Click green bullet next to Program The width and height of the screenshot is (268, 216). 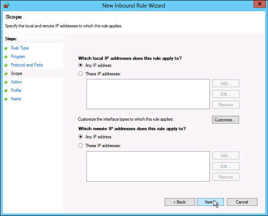(6, 57)
